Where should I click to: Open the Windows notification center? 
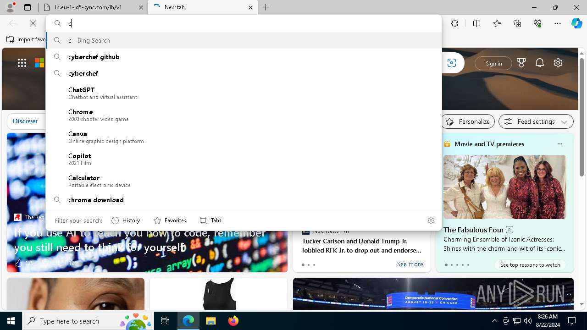[572, 321]
